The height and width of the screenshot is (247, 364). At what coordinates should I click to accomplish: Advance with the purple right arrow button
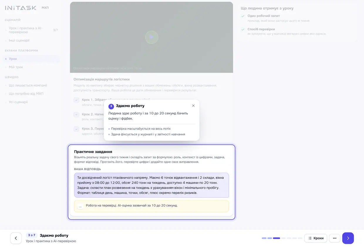click(348, 238)
